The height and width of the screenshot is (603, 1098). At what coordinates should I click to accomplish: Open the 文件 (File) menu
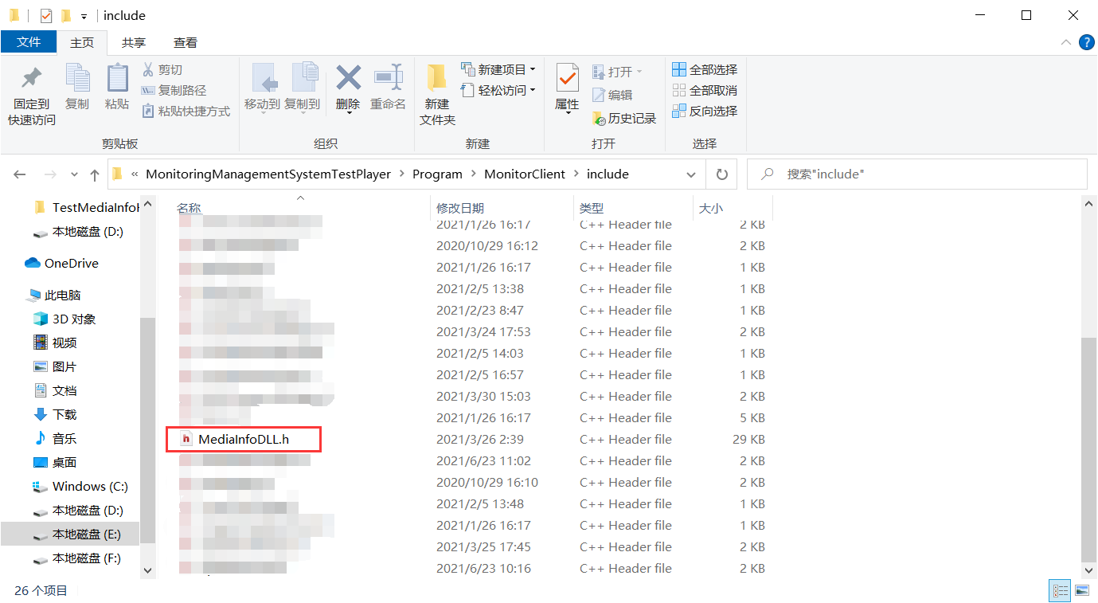coord(29,42)
